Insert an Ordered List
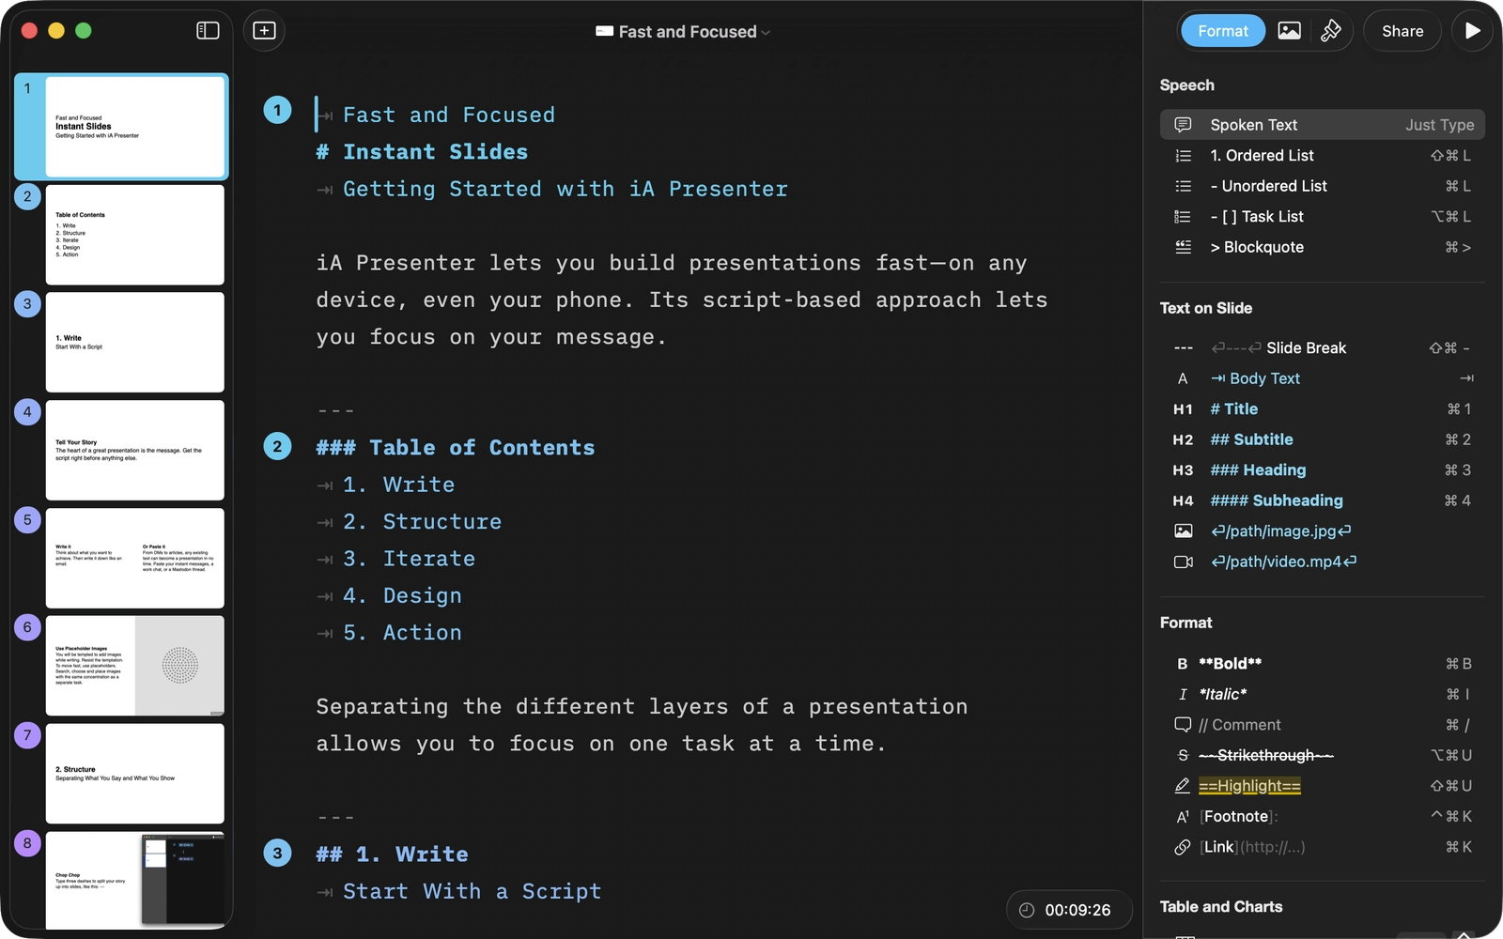The height and width of the screenshot is (939, 1503). pos(1323,156)
